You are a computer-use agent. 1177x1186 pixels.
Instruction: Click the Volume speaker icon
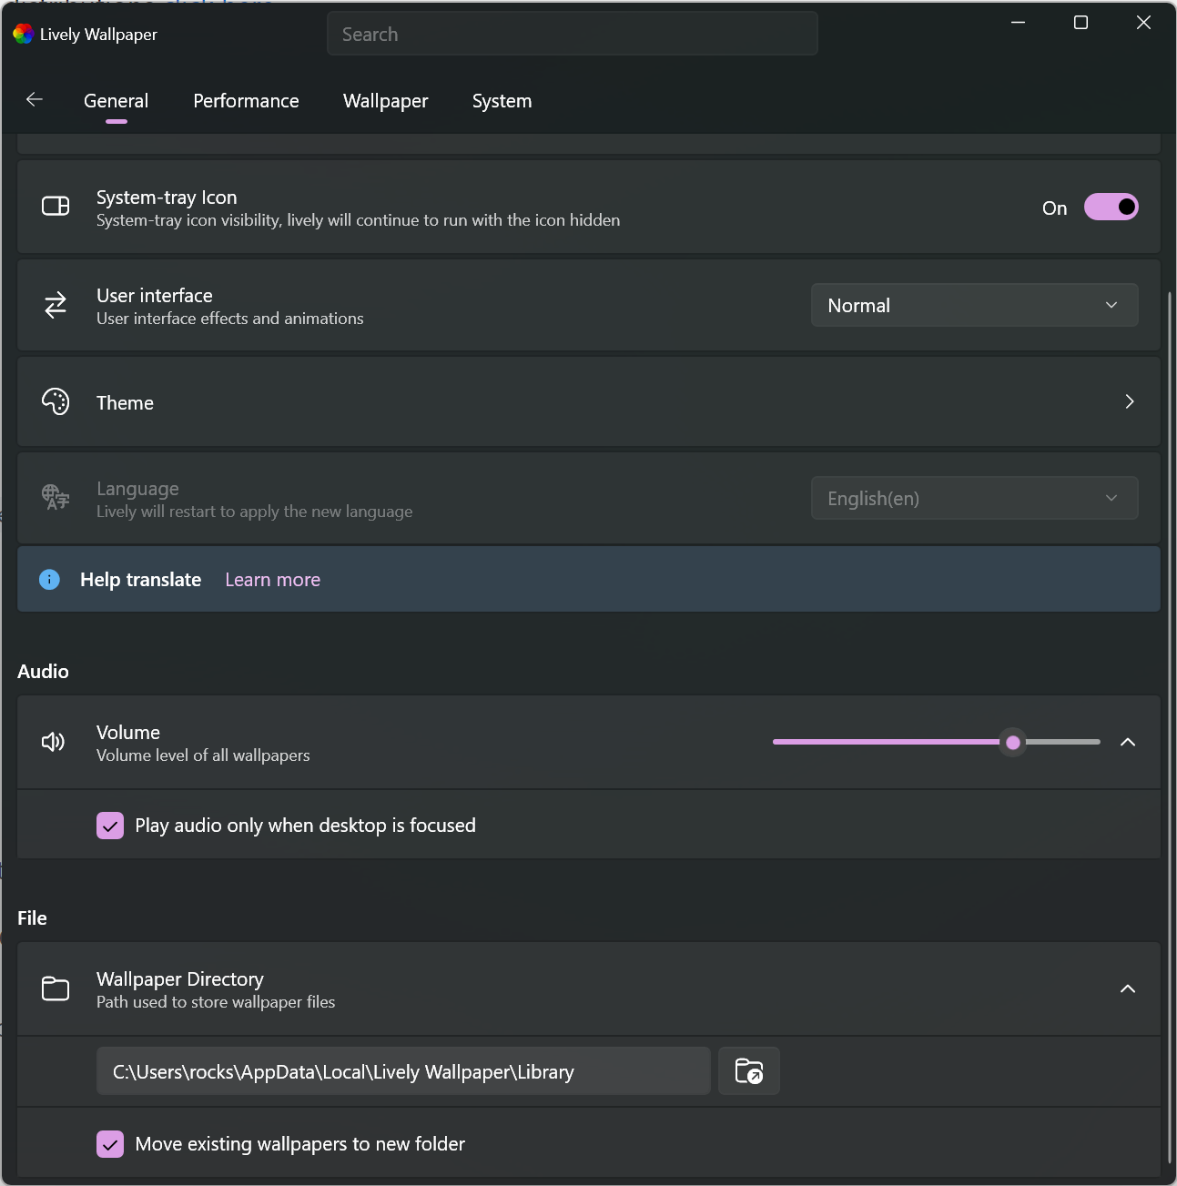point(53,742)
